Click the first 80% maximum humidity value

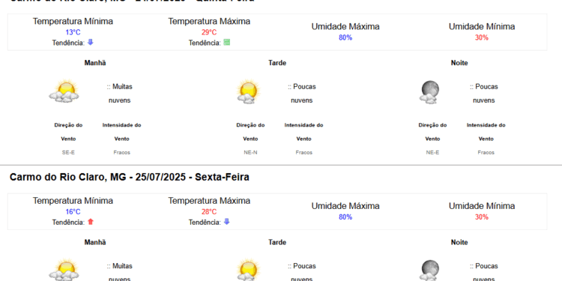(x=345, y=37)
